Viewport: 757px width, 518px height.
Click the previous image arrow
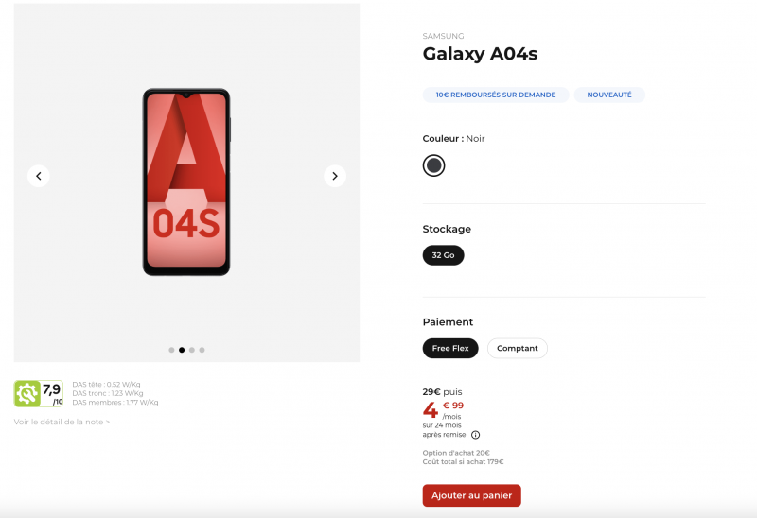click(39, 176)
